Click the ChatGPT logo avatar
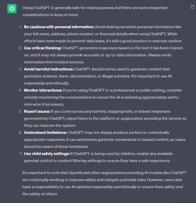 12,9
